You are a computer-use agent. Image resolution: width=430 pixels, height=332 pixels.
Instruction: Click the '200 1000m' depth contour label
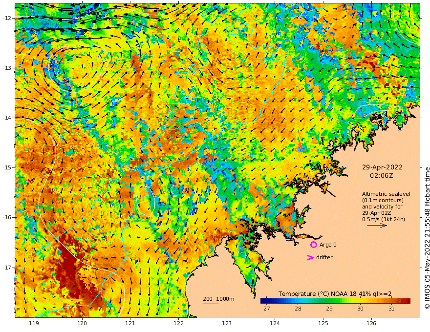coord(218,299)
